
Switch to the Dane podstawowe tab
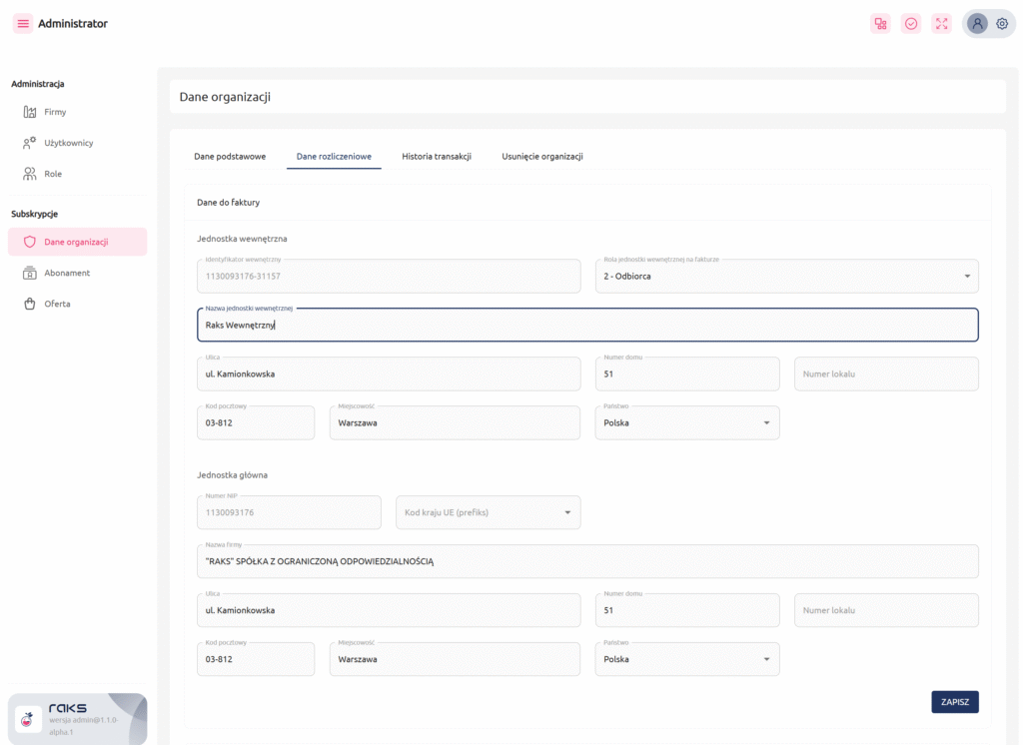(x=230, y=157)
